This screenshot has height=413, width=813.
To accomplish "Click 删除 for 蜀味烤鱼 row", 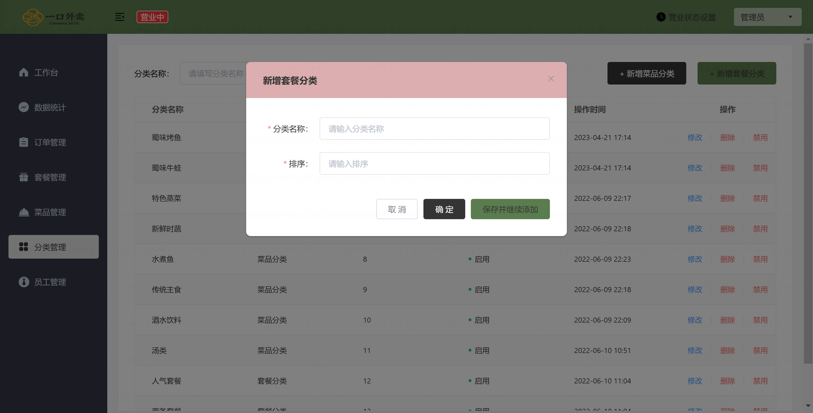I will pos(727,137).
